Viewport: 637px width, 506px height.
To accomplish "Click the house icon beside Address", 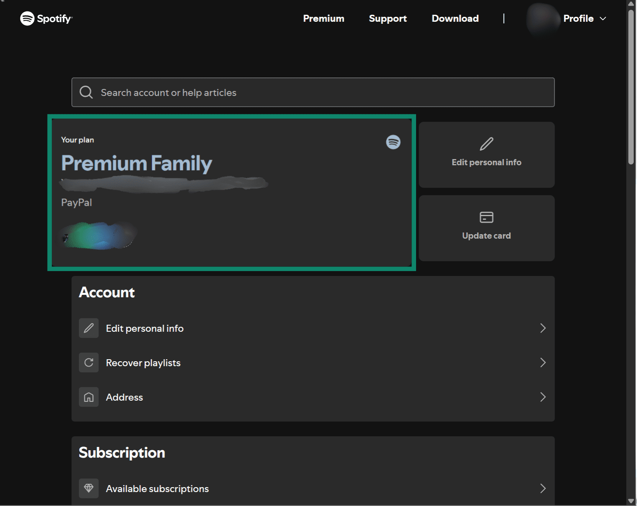I will [x=89, y=397].
